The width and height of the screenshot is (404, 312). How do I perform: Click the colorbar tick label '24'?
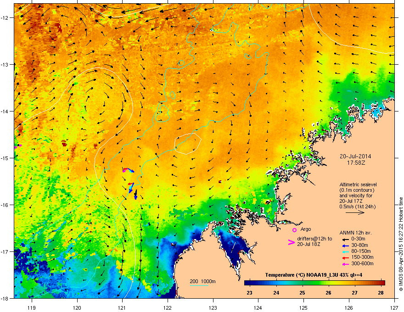(x=276, y=293)
